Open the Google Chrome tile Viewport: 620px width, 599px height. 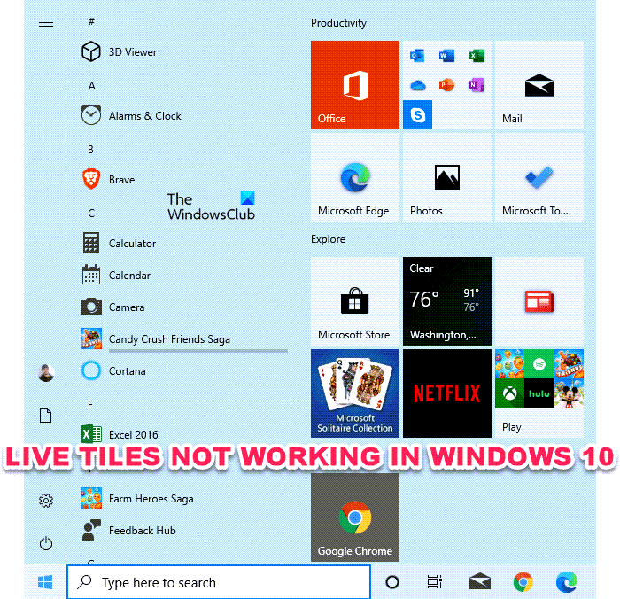coord(354,517)
